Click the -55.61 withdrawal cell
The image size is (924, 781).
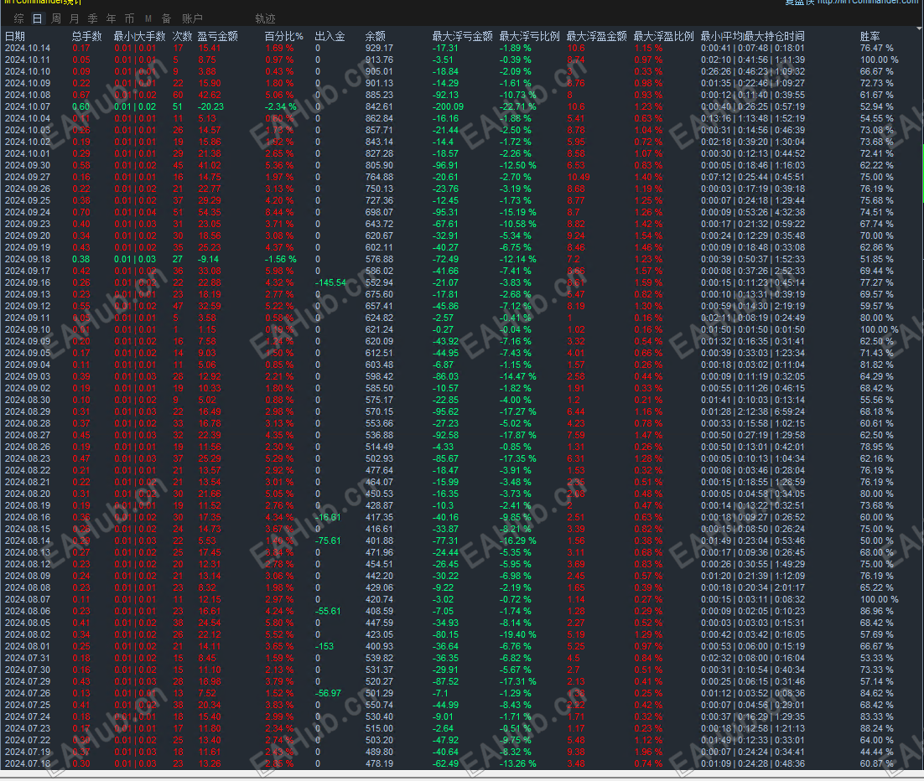(x=328, y=612)
